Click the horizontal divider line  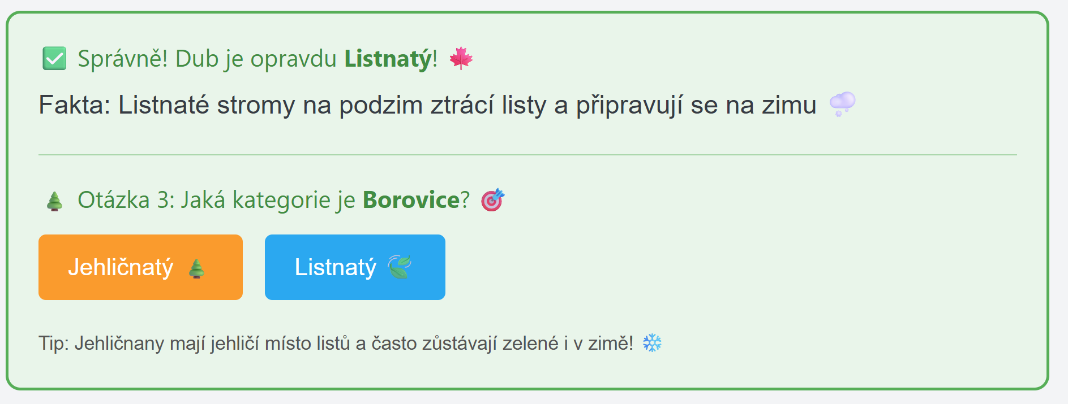point(527,154)
